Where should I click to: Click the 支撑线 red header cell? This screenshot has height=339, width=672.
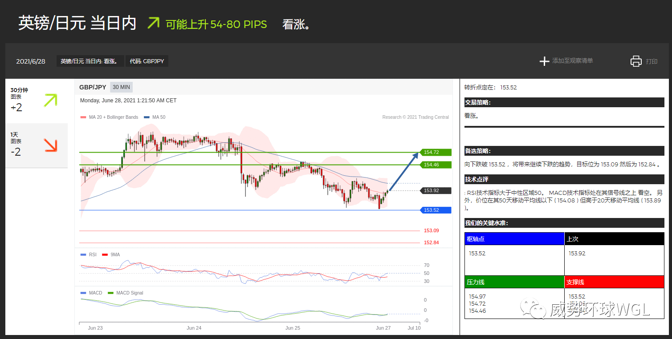(614, 282)
